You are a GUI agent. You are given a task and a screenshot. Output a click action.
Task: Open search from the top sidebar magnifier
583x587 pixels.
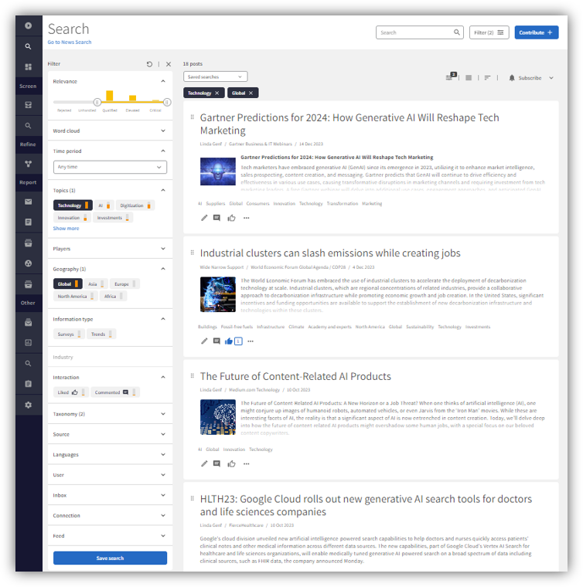[x=28, y=46]
